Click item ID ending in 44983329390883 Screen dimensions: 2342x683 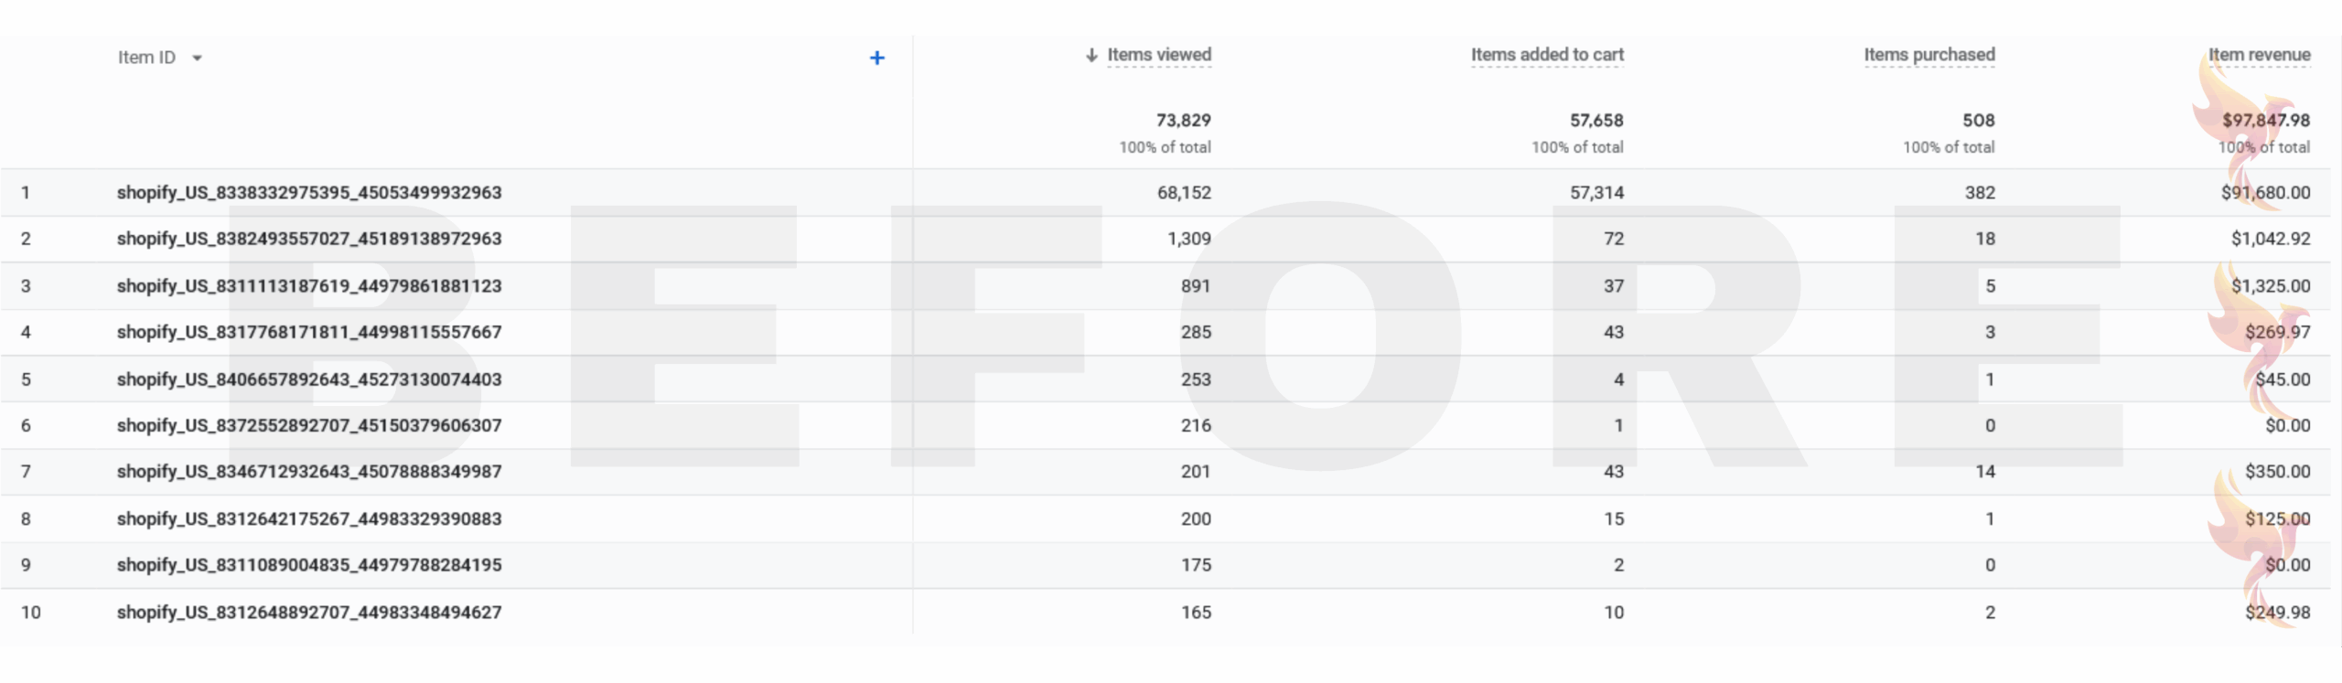[309, 519]
